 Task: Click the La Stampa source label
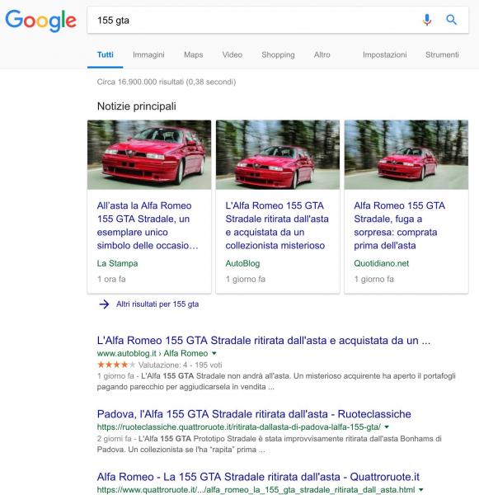pyautogui.click(x=117, y=263)
